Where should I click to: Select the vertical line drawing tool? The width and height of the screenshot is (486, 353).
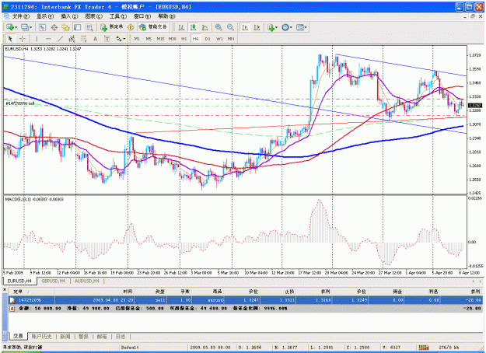37,39
